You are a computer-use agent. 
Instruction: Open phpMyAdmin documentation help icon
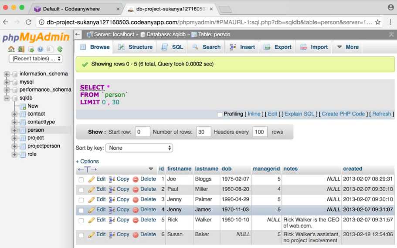[x=40, y=49]
